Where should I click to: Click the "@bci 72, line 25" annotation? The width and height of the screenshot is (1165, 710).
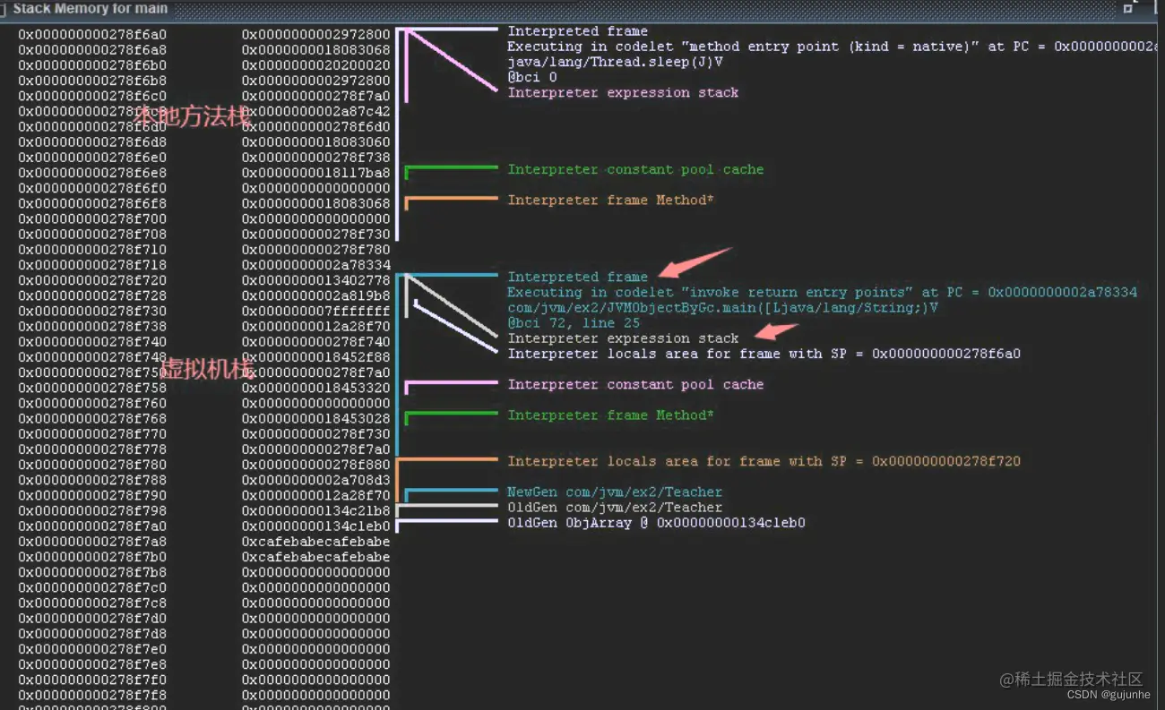[574, 322]
